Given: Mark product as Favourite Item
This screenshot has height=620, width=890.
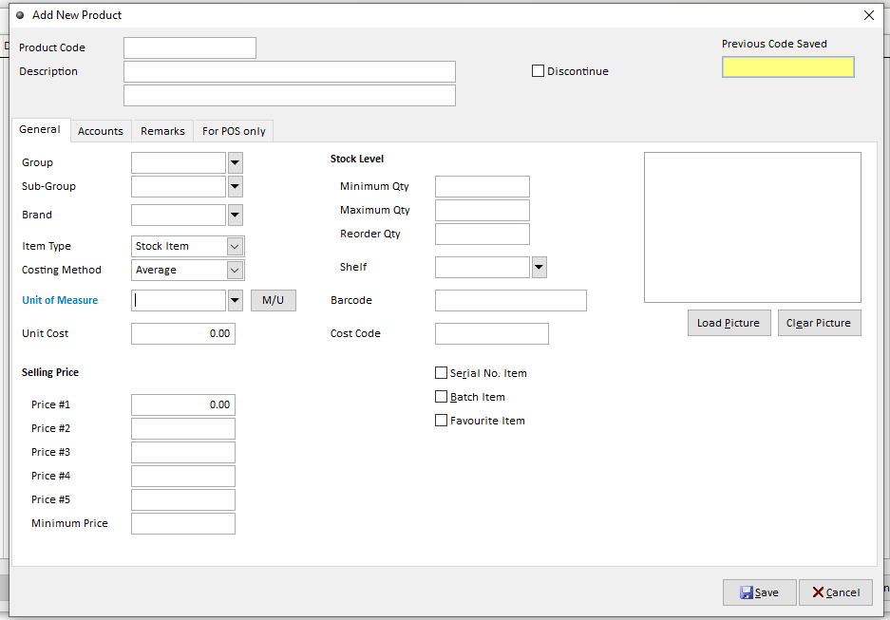Looking at the screenshot, I should [441, 421].
